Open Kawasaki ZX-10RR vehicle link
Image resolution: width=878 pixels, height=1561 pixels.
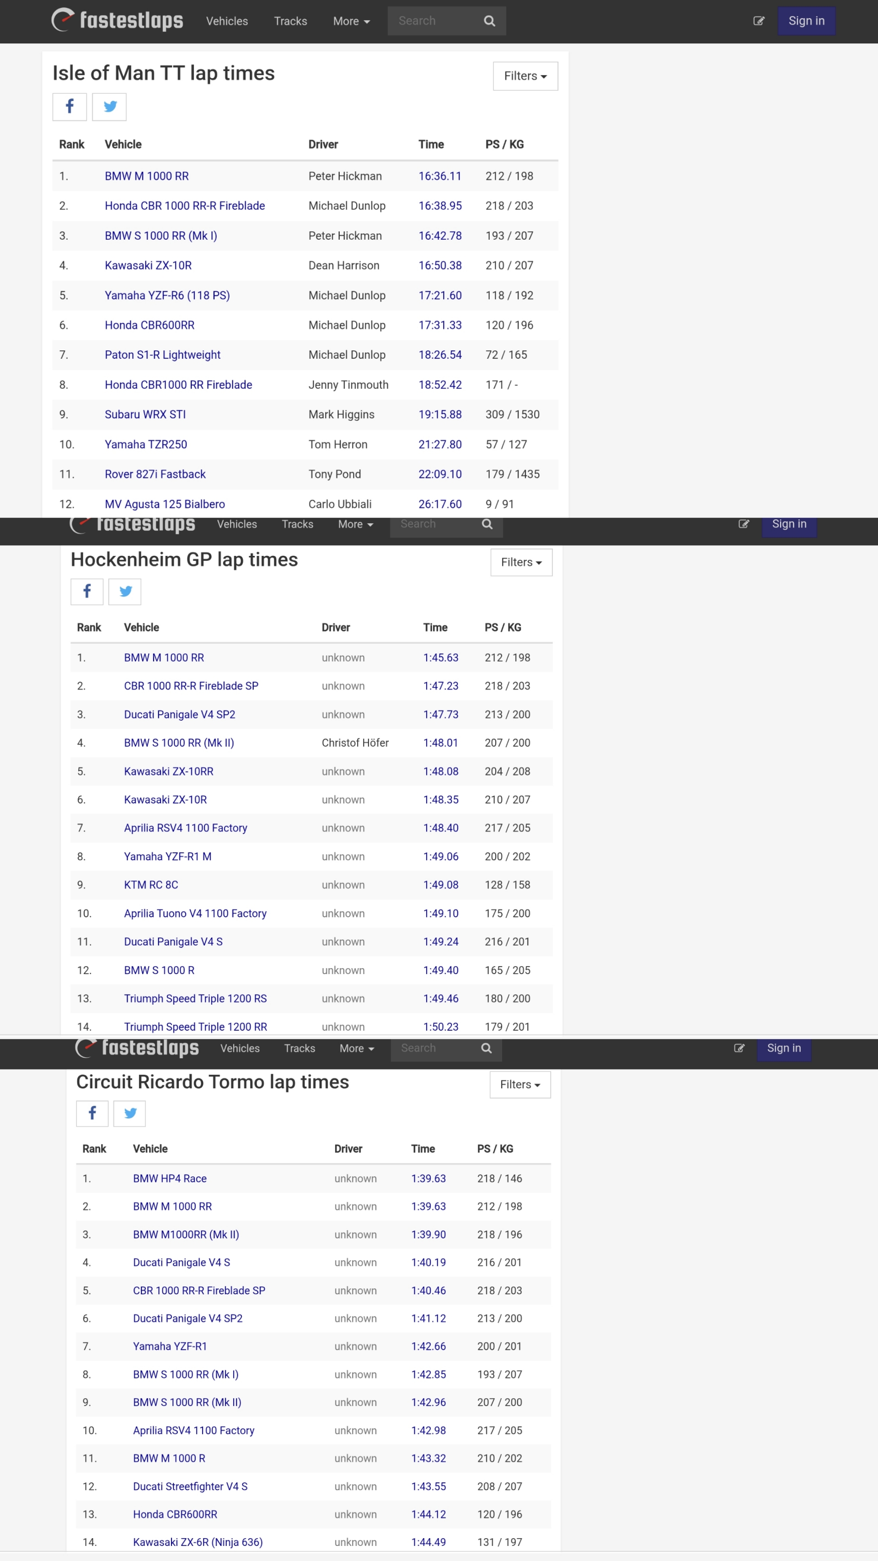tap(168, 771)
